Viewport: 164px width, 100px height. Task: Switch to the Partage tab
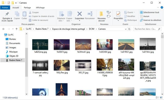[x=27, y=7]
